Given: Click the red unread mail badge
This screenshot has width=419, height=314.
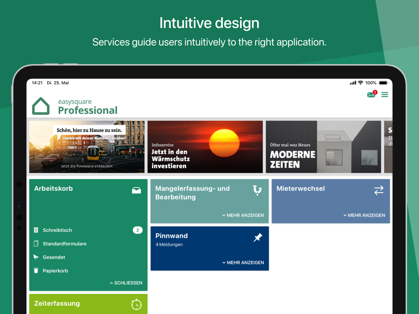Looking at the screenshot, I should click(375, 92).
